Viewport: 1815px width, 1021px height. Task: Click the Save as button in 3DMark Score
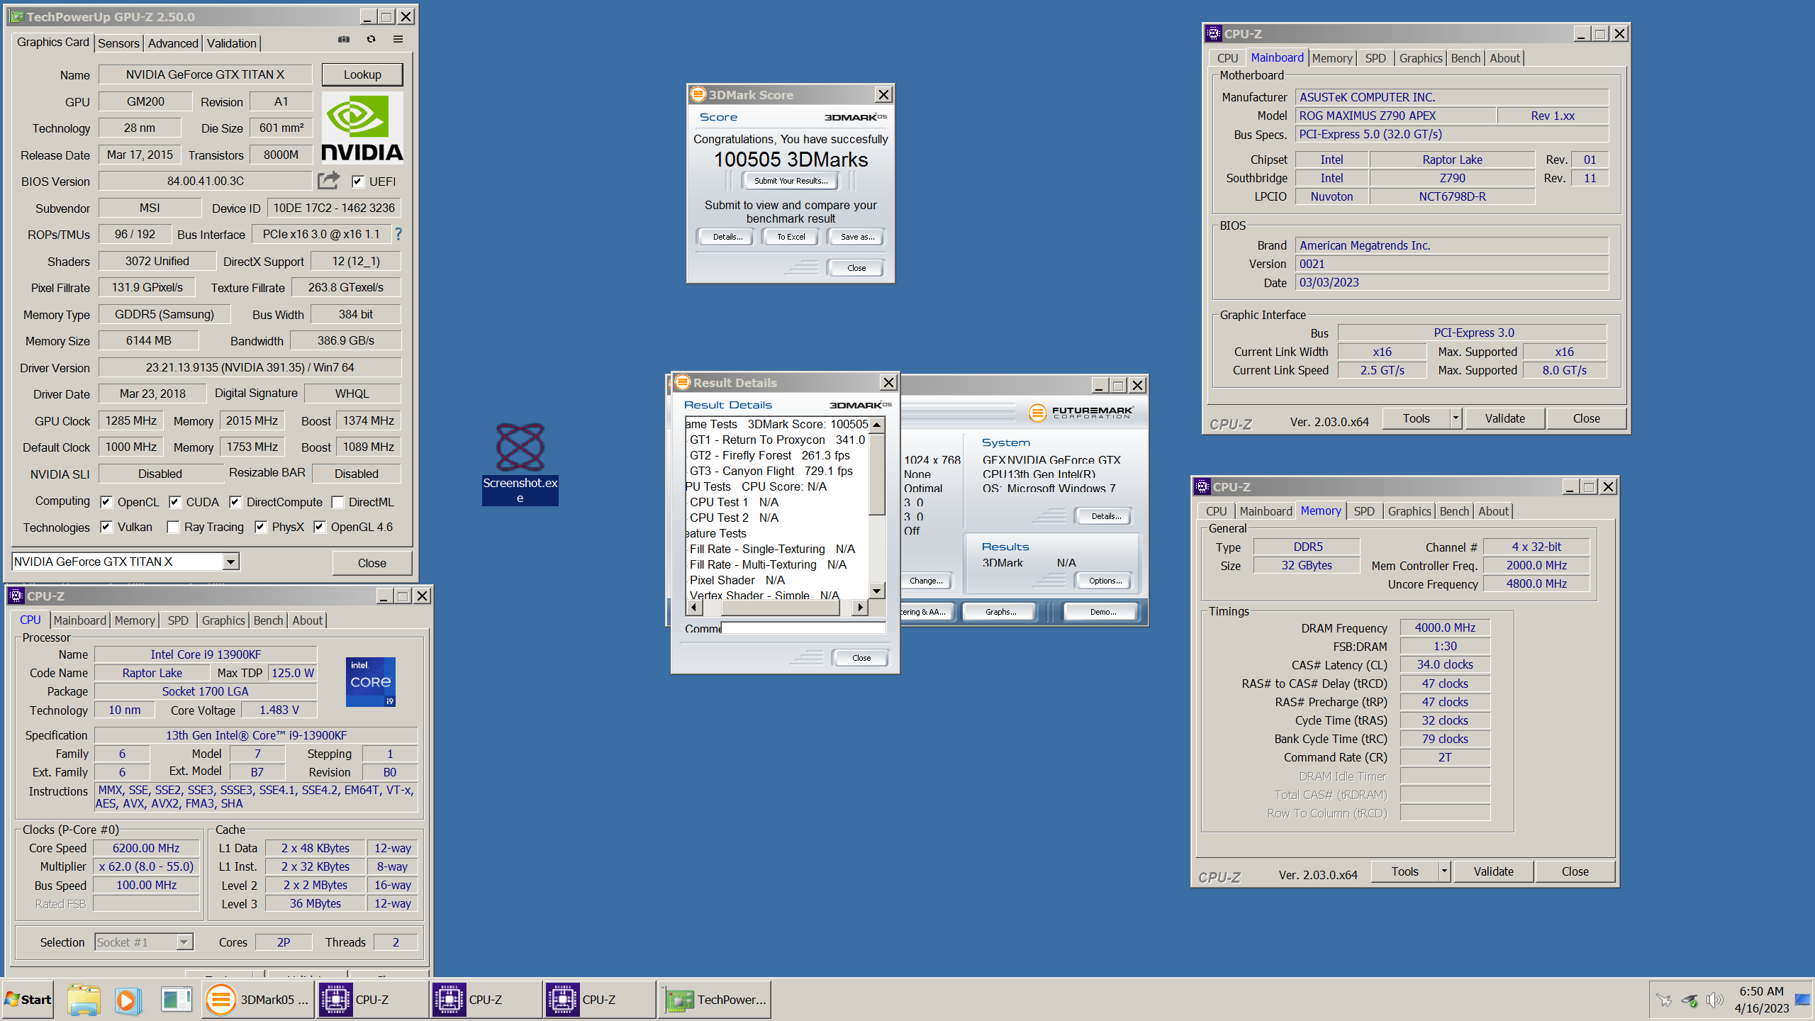point(857,237)
